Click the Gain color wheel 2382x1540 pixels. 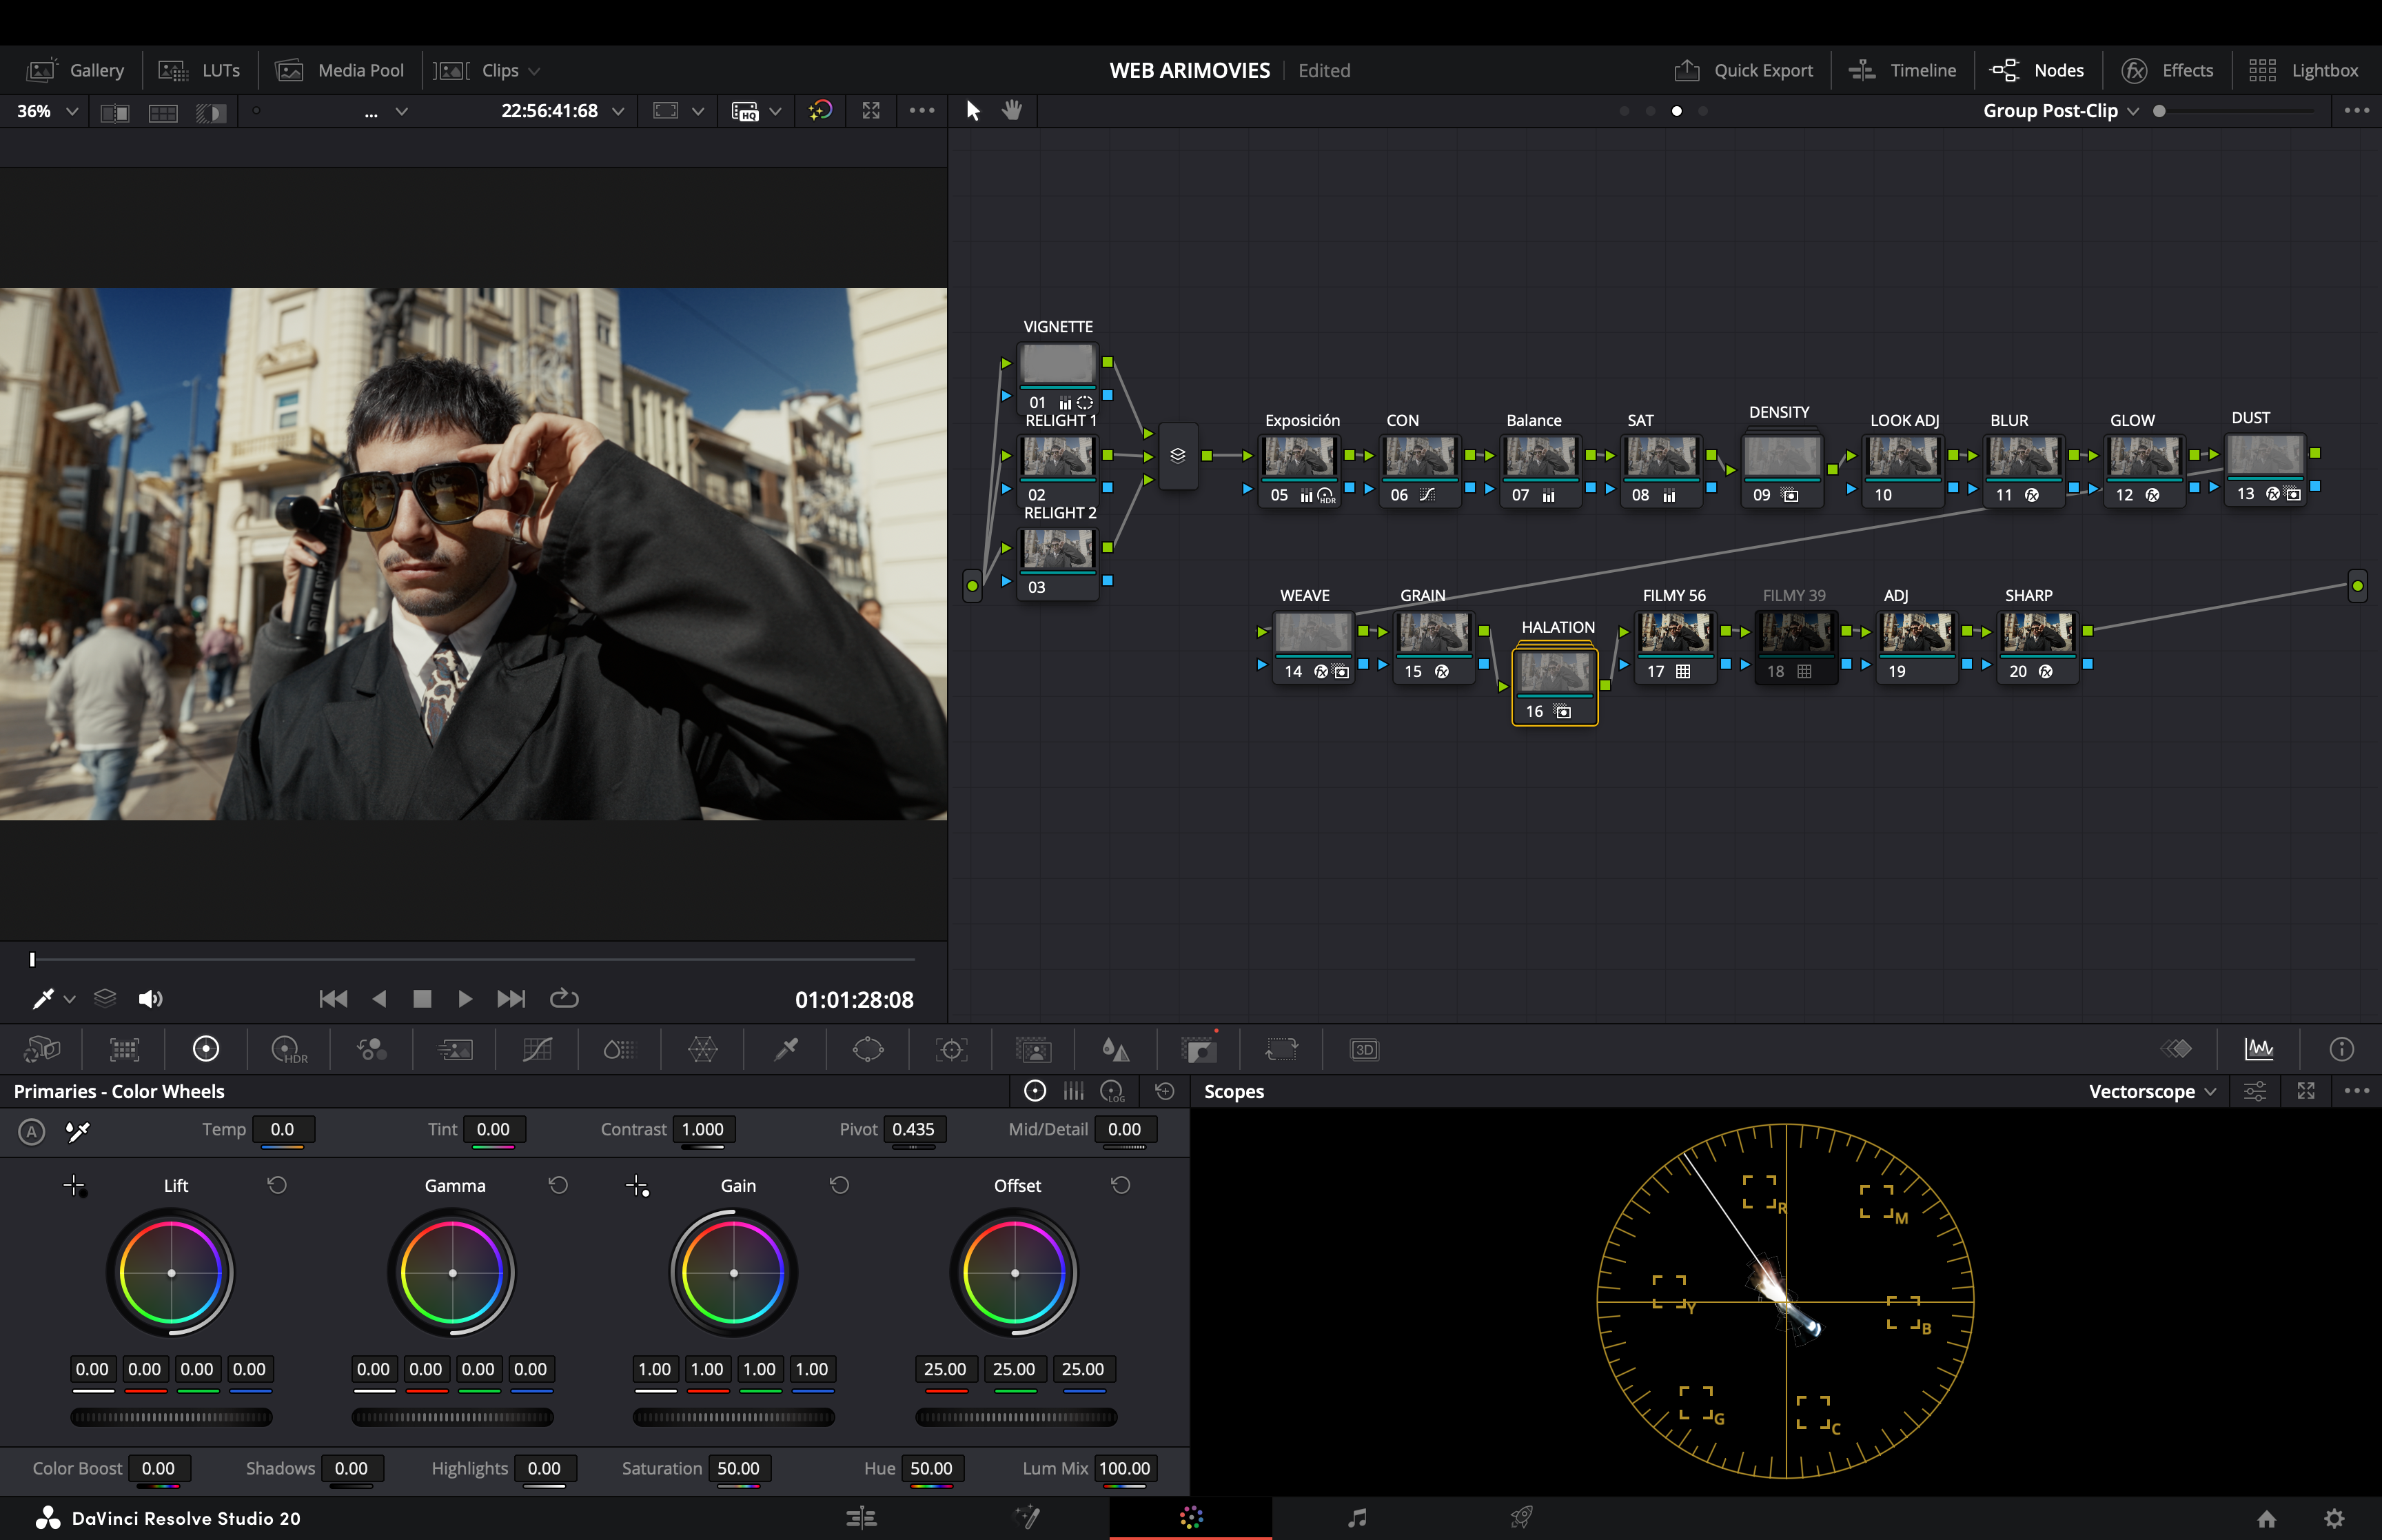point(735,1272)
